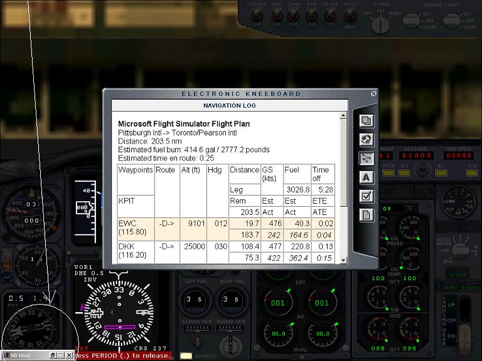This screenshot has width=482, height=361.
Task: Turn the right ENGINE START knob
Action: coord(452,21)
